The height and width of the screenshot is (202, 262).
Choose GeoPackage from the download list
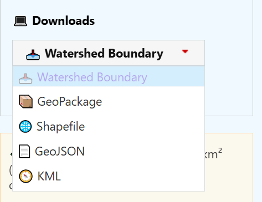109,101
